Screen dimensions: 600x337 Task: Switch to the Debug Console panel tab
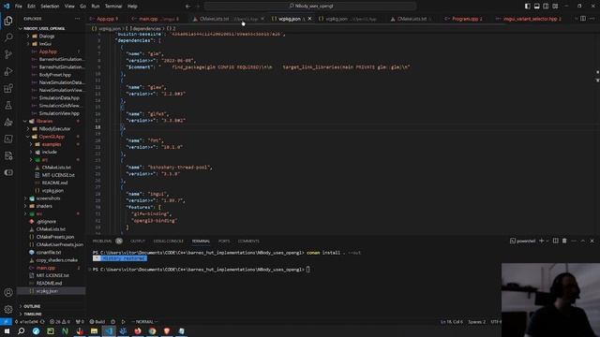pyautogui.click(x=169, y=242)
